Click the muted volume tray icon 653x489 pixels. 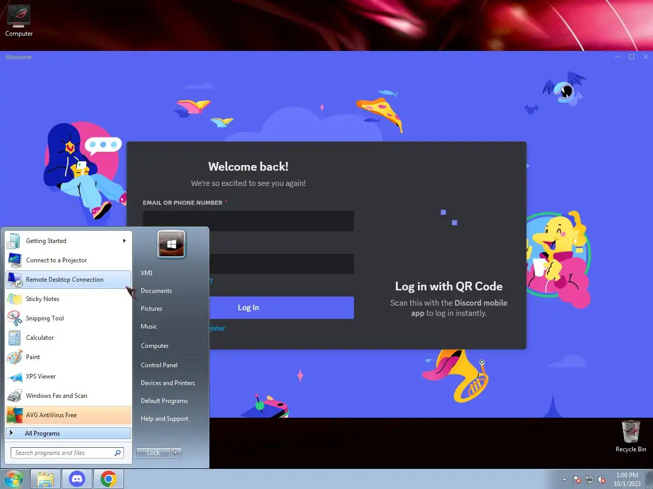pyautogui.click(x=601, y=479)
